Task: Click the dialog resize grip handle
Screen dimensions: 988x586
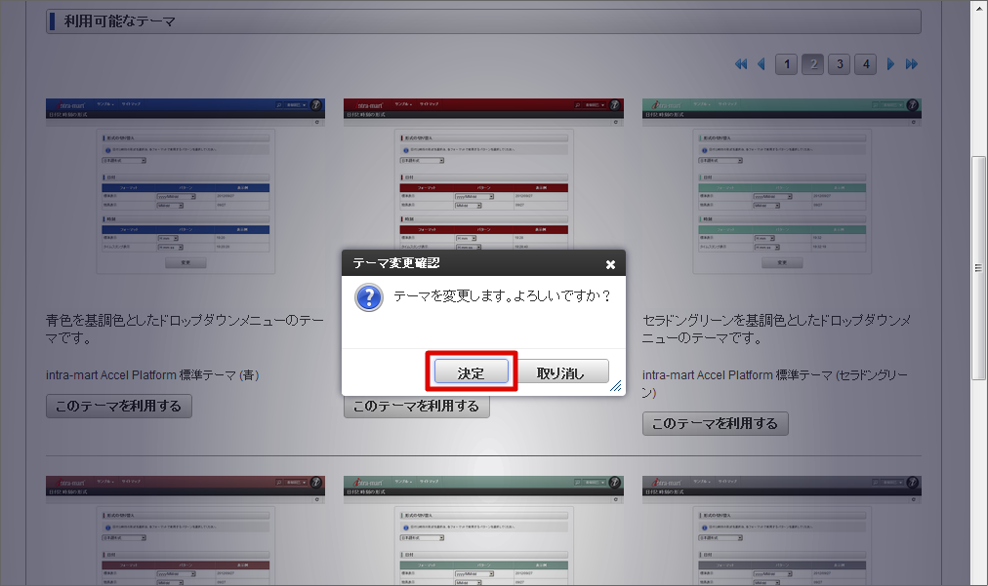Action: click(x=616, y=386)
